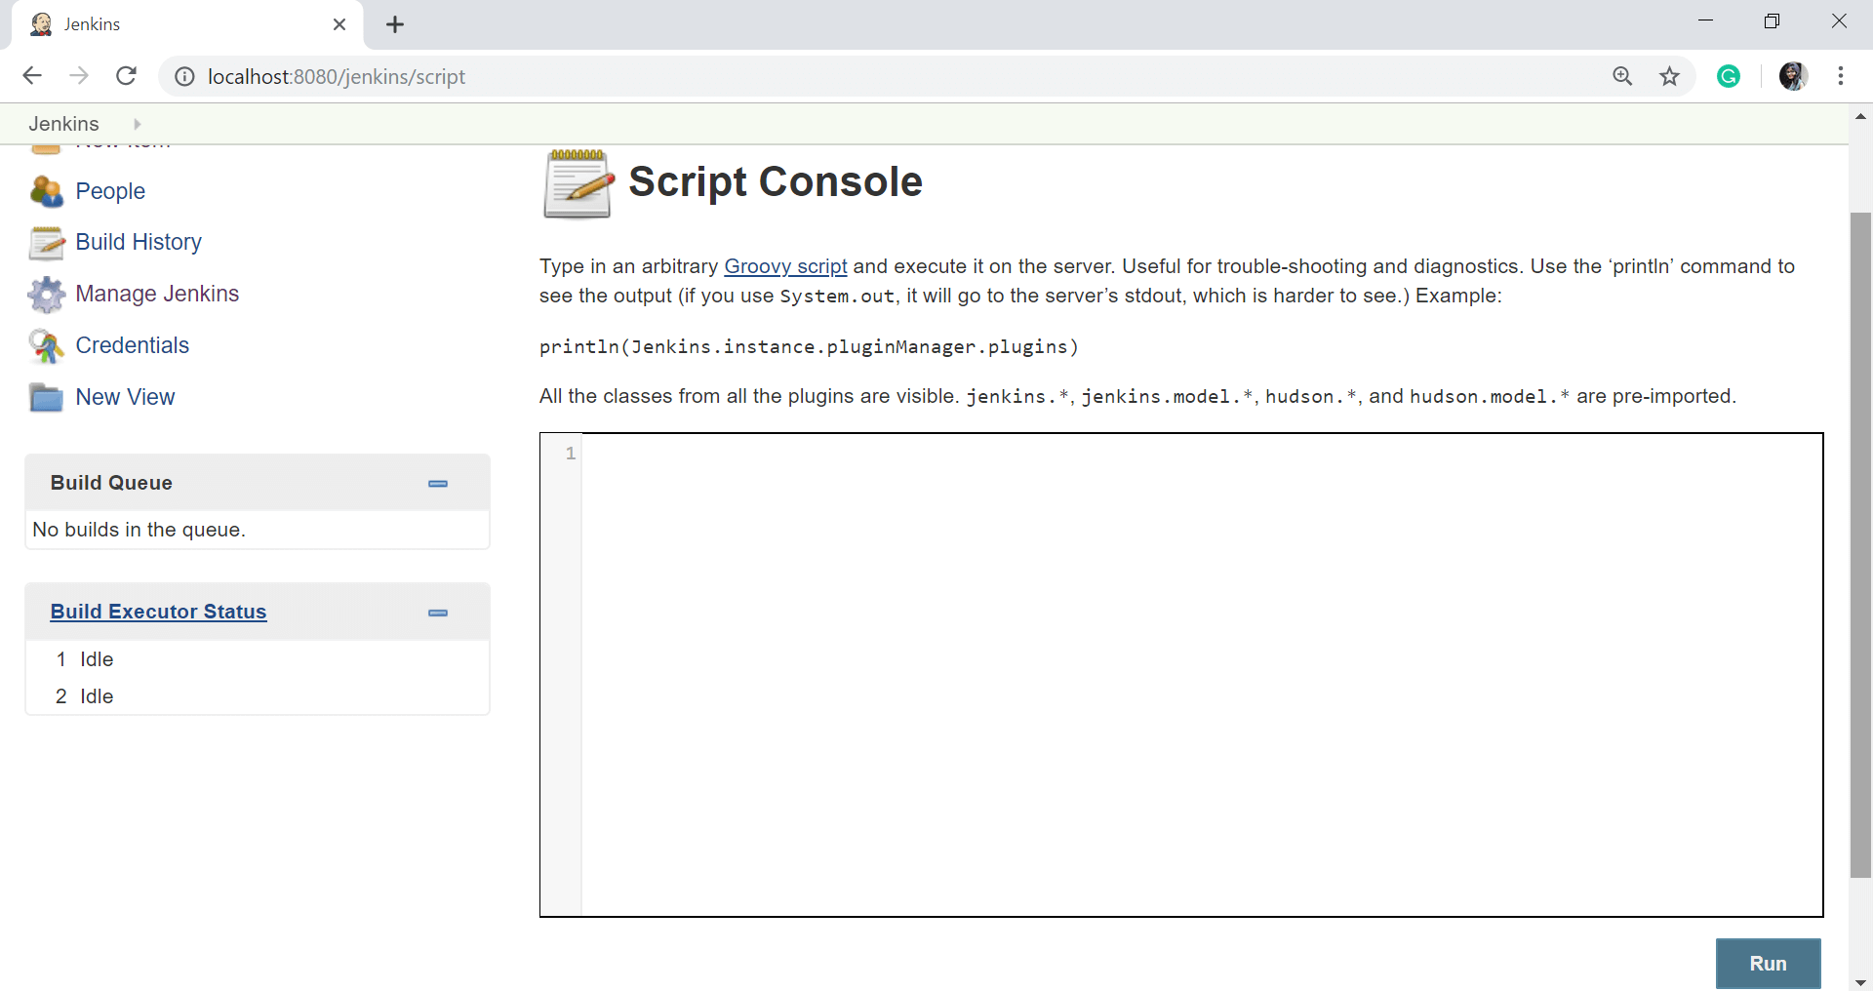Click executor 1 Idle row

[258, 659]
